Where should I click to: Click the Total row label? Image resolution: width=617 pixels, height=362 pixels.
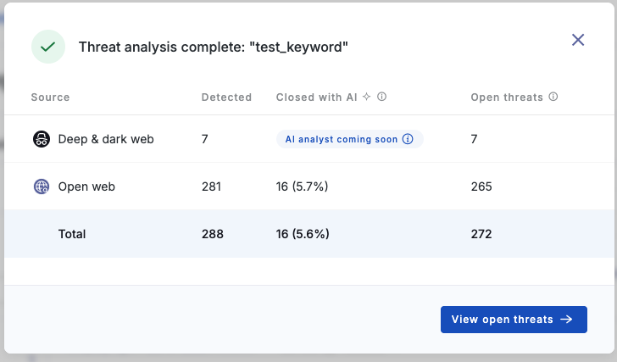(x=72, y=234)
